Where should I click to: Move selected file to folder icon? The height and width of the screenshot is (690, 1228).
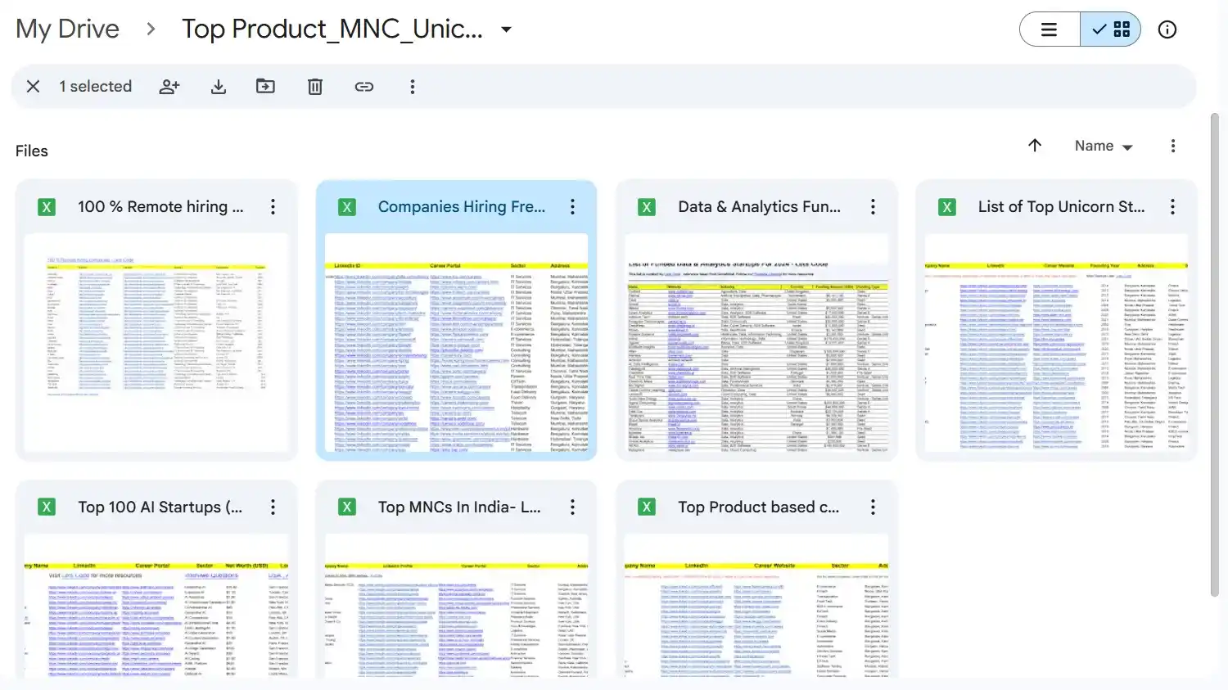(x=266, y=86)
